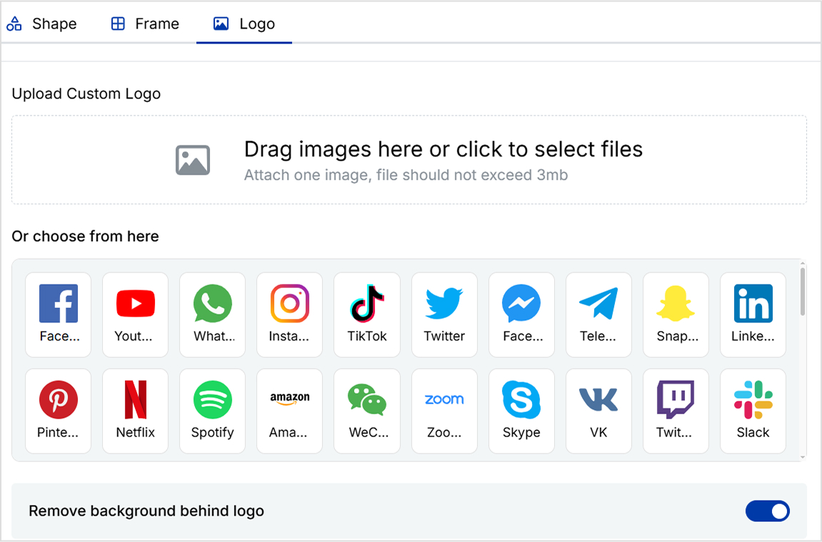The width and height of the screenshot is (822, 542).
Task: Choose the Telegram logo
Action: coord(598,315)
